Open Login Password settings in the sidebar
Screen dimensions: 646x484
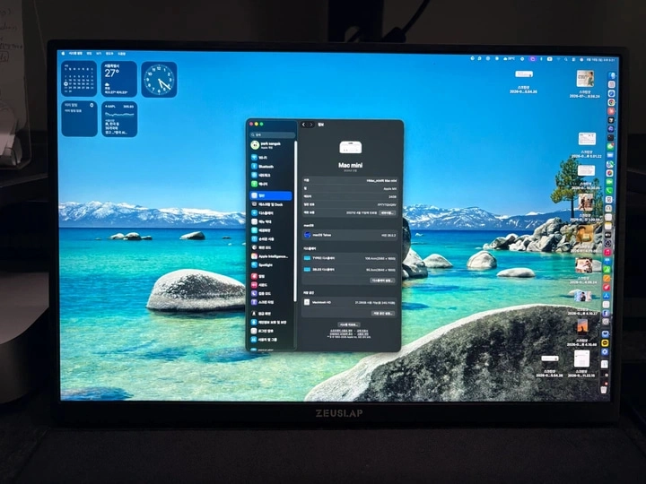coord(271,331)
